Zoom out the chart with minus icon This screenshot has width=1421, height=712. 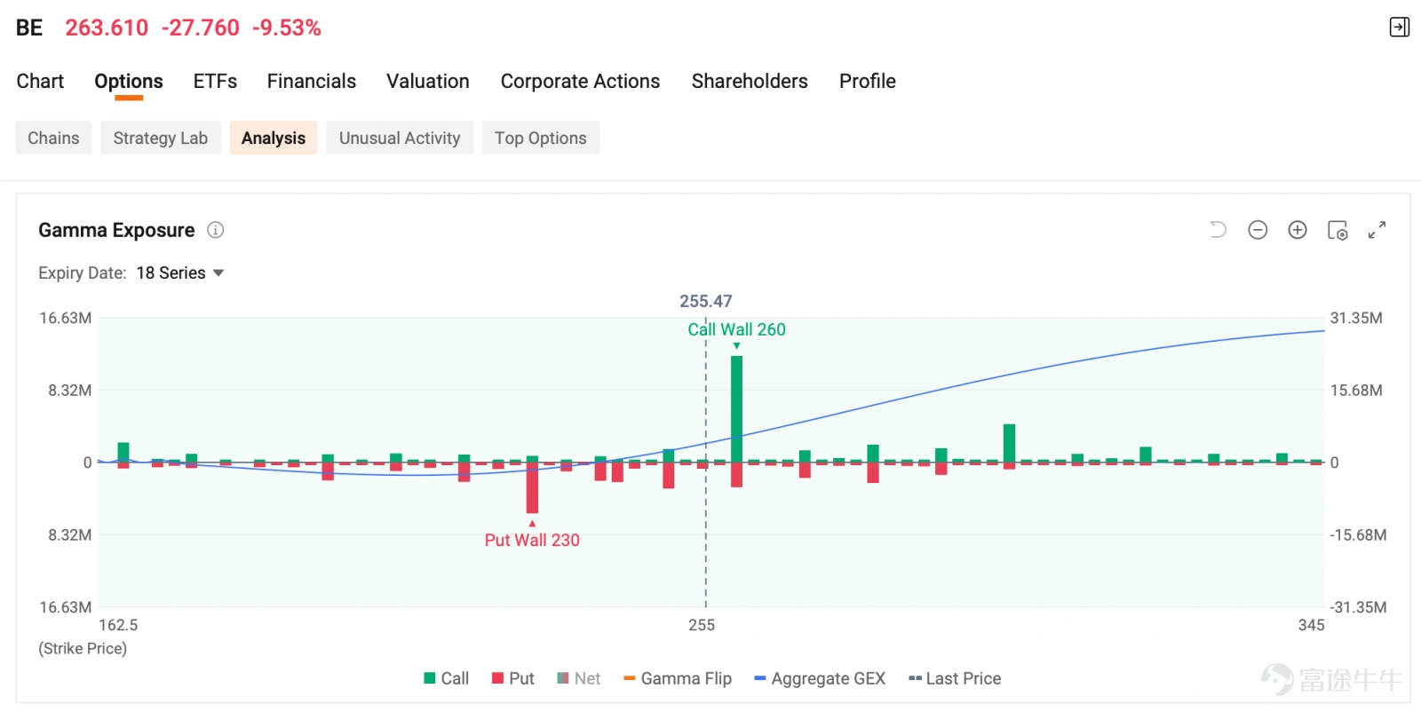click(1258, 230)
